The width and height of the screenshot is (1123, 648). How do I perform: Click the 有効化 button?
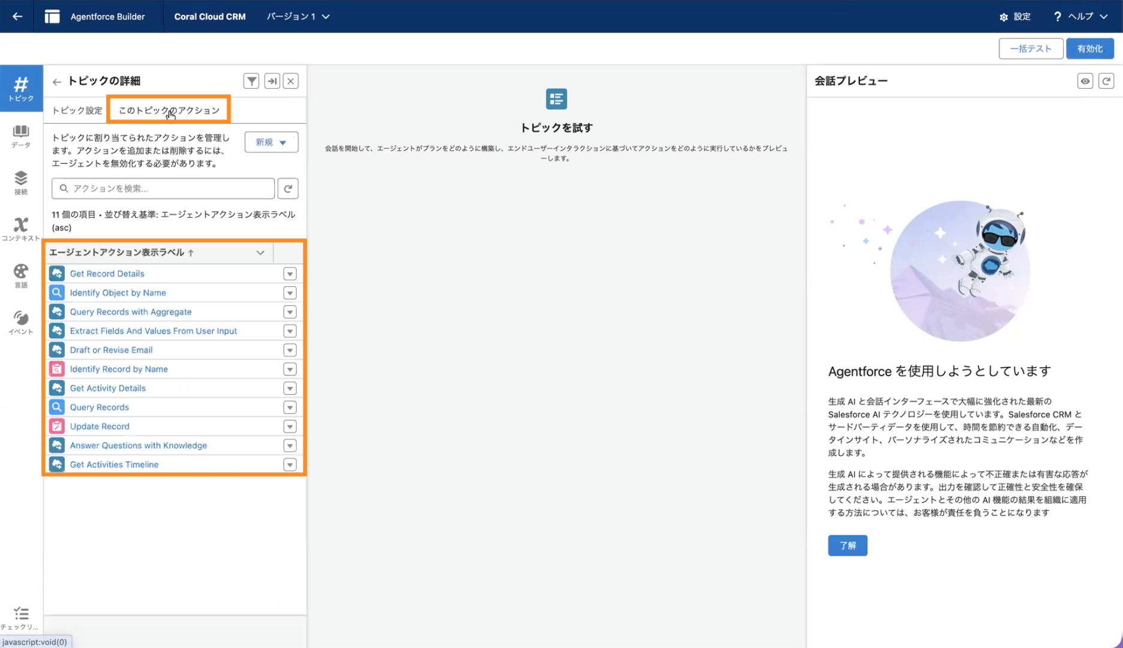coord(1089,49)
